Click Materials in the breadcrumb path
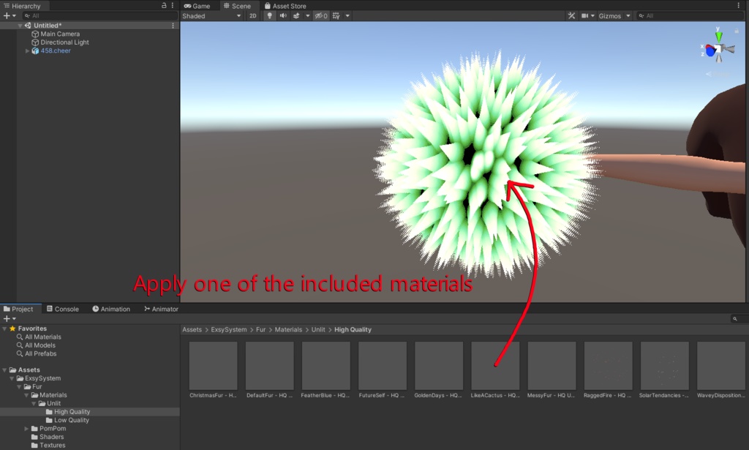 click(288, 329)
